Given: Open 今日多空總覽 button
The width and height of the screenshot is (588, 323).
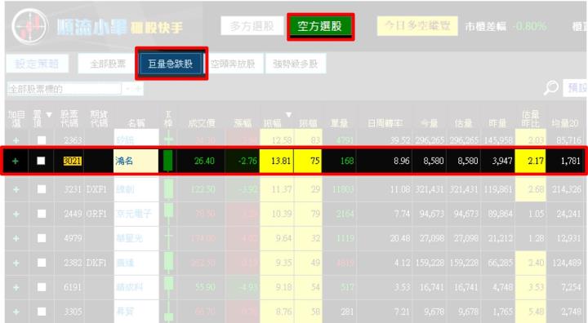Looking at the screenshot, I should pyautogui.click(x=417, y=26).
